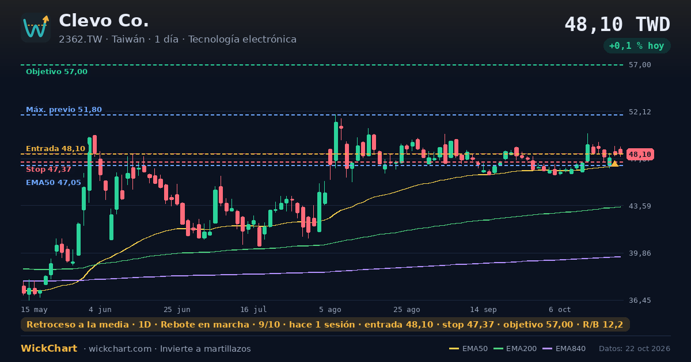This screenshot has width=691, height=362.
Task: Click the 25 jun date label
Action: pyautogui.click(x=177, y=309)
